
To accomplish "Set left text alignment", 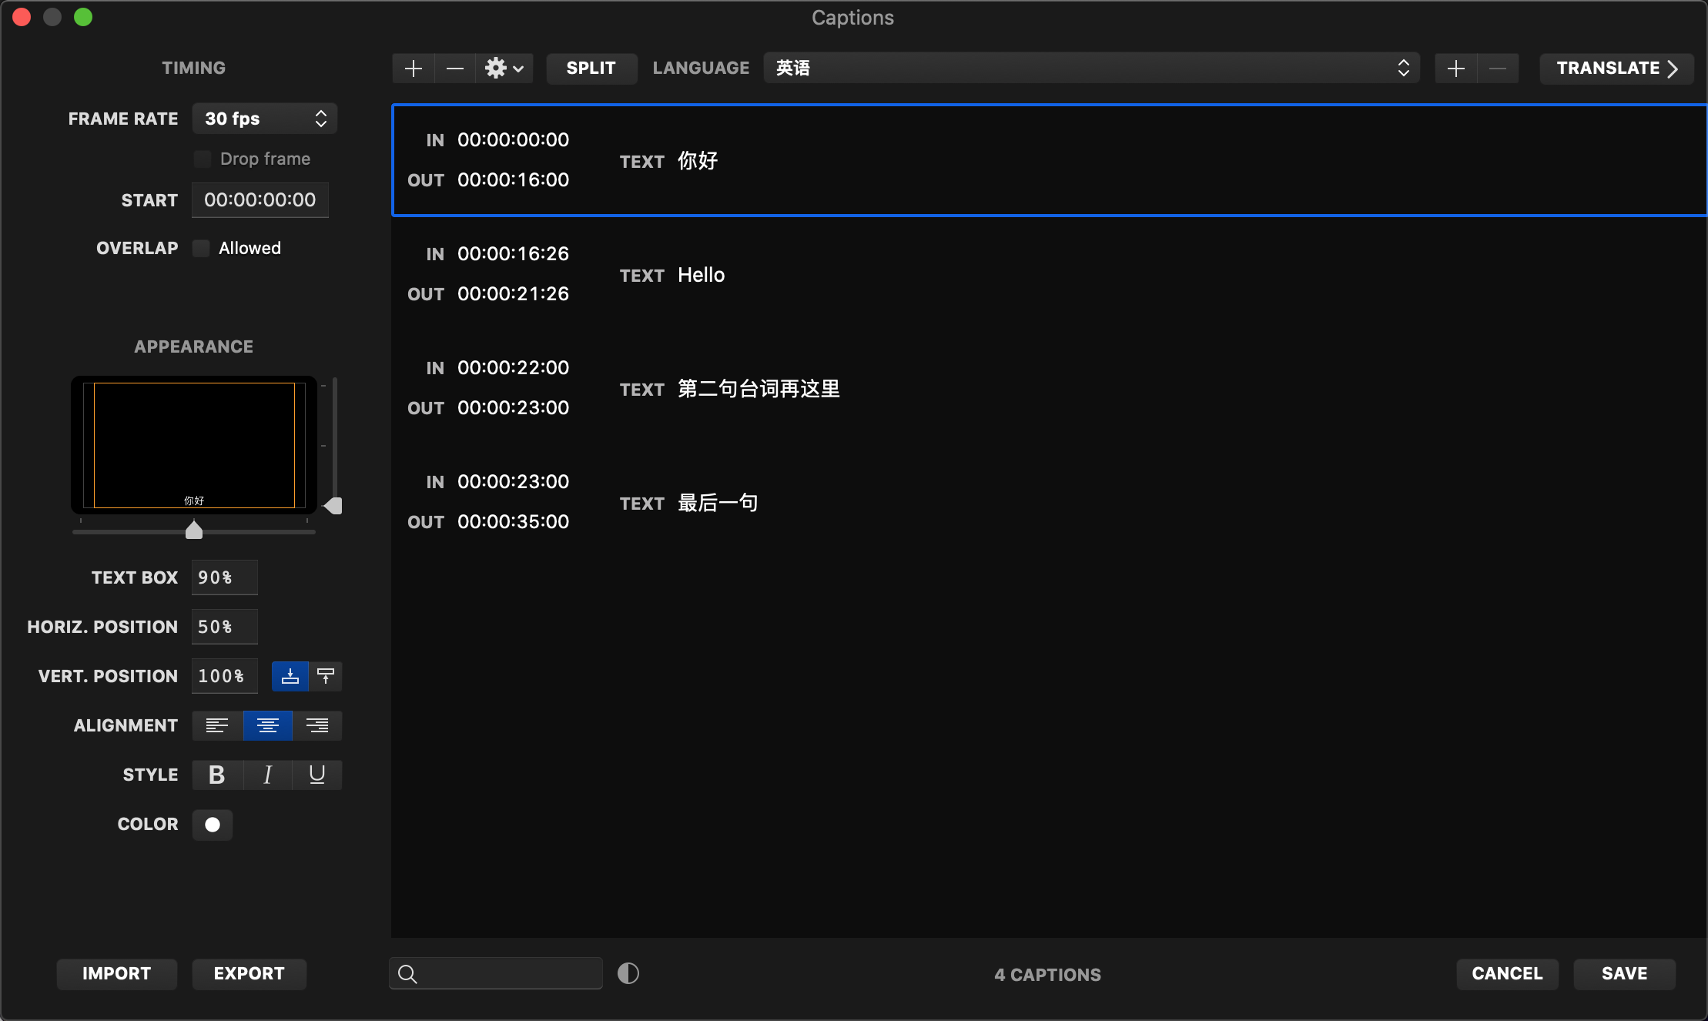I will [217, 725].
